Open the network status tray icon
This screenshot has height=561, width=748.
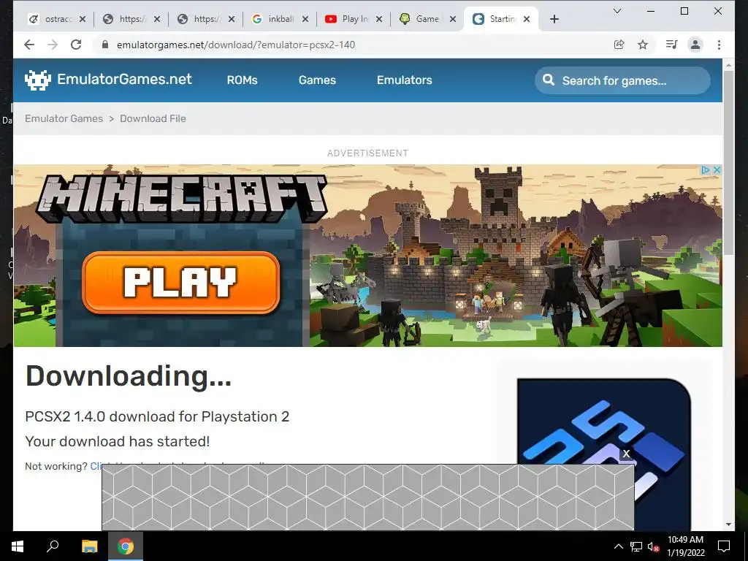pyautogui.click(x=636, y=546)
